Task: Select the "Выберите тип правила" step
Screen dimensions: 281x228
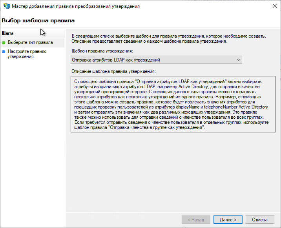Action: [x=30, y=42]
